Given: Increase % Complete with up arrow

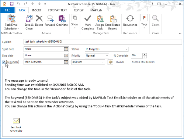Looking at the screenshot, I should point(145,54).
